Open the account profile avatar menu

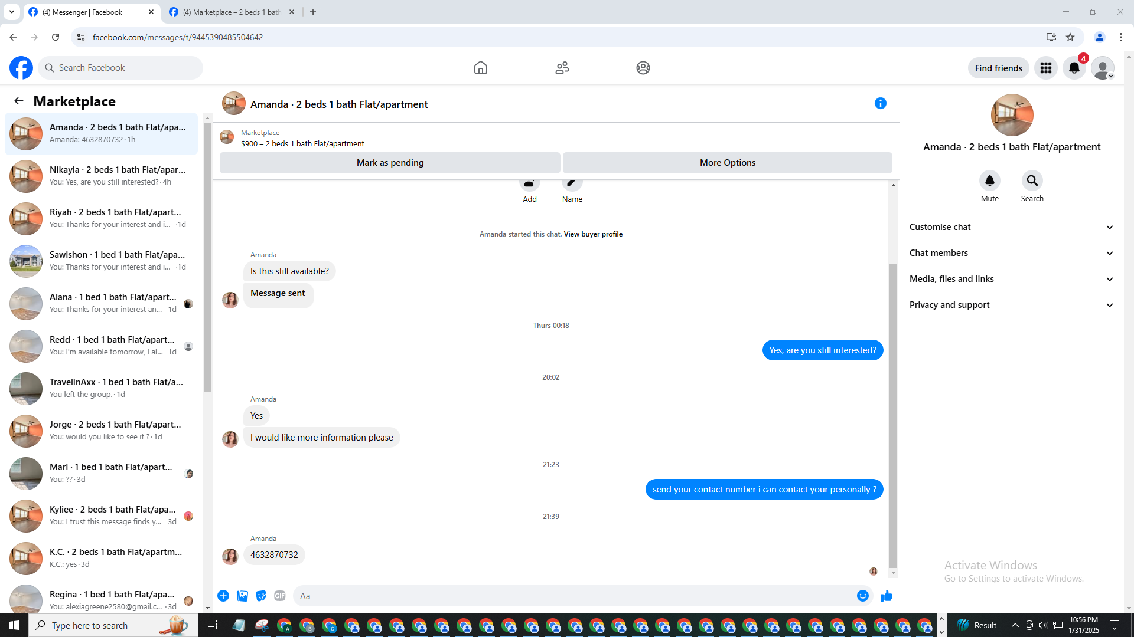coord(1103,68)
